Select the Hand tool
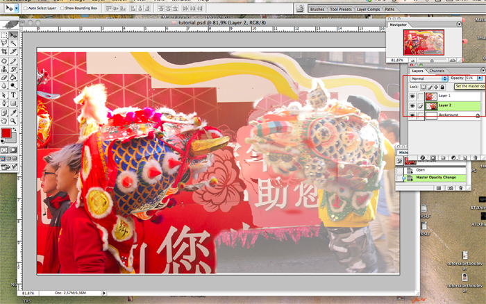Image resolution: width=486 pixels, height=304 pixels. coord(4,121)
